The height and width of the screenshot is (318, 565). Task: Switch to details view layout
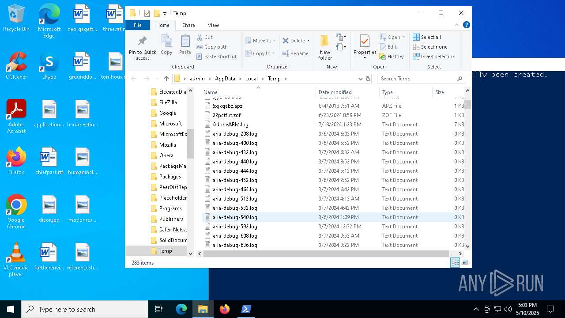tap(455, 262)
